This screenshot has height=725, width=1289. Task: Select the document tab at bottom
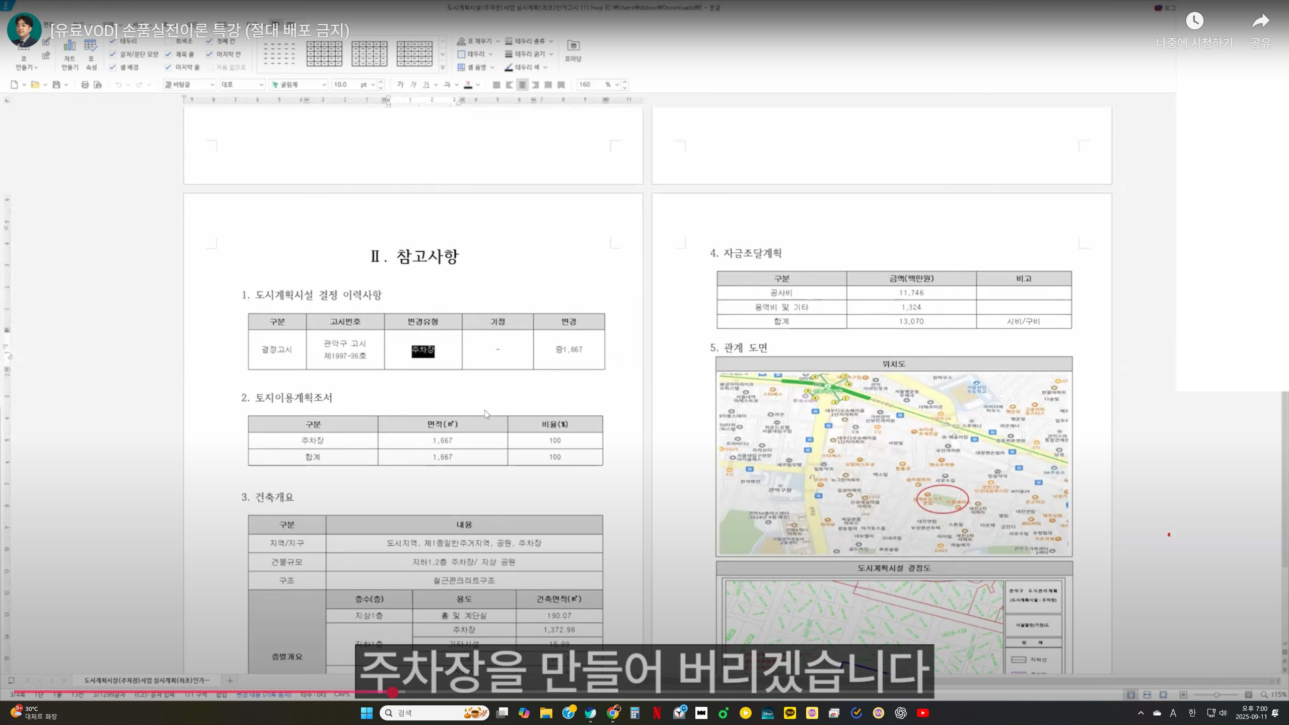146,680
